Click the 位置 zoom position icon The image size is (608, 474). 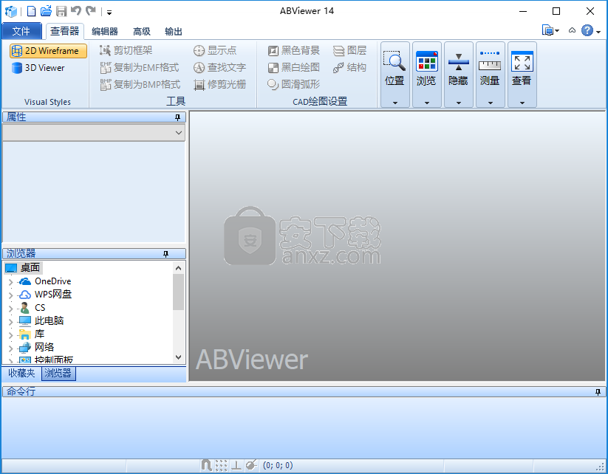[394, 61]
